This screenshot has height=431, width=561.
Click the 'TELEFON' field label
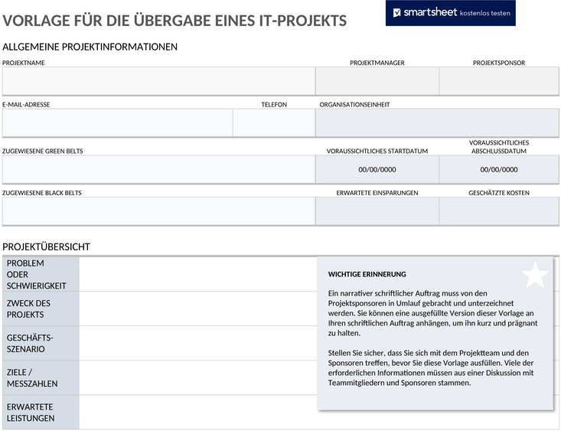(x=274, y=105)
